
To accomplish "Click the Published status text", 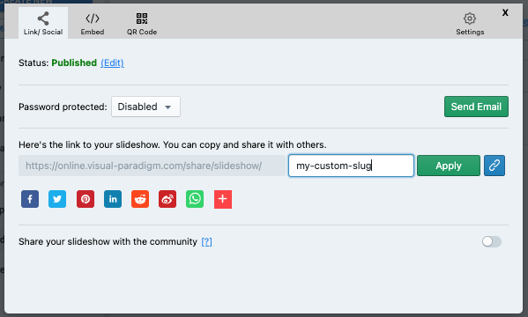I will pos(74,63).
